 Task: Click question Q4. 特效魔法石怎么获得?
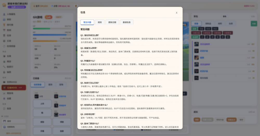coord(92,70)
